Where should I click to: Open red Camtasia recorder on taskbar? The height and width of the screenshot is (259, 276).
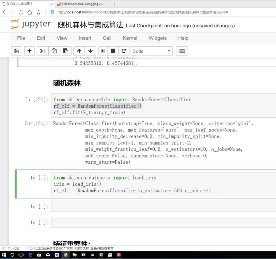click(119, 255)
